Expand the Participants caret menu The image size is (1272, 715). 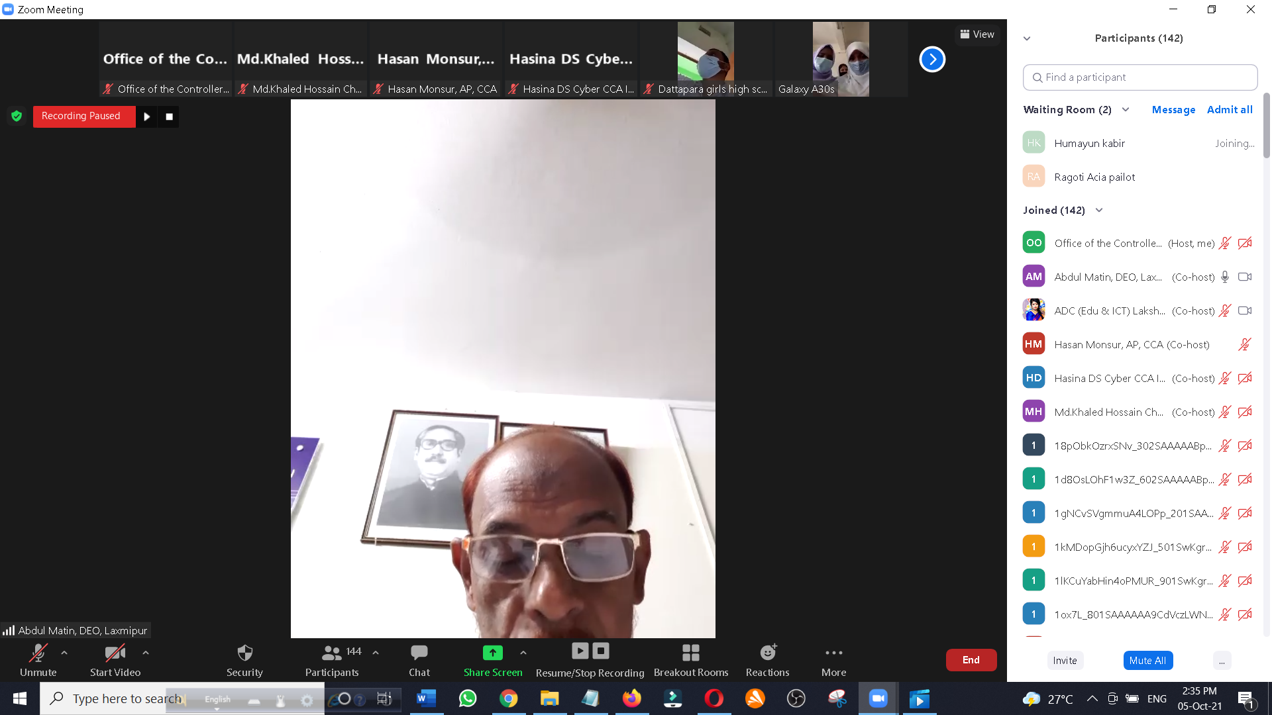point(376,653)
